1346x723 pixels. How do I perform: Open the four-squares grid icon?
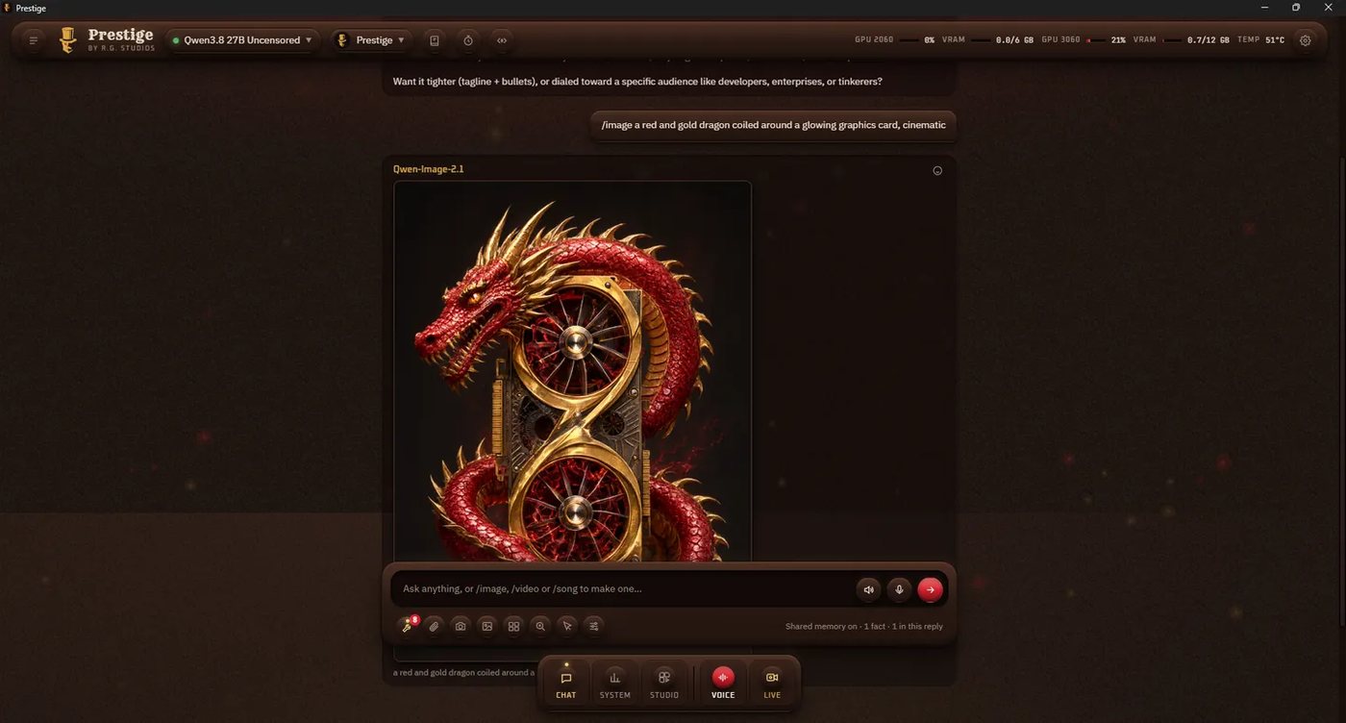tap(514, 626)
